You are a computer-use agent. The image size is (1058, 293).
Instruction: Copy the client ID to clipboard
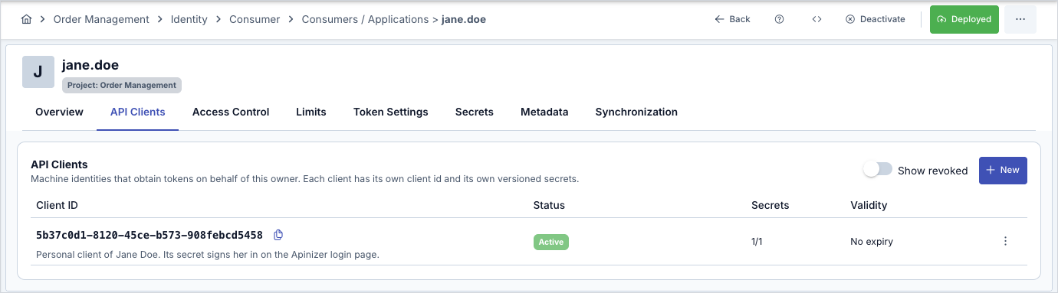tap(278, 235)
